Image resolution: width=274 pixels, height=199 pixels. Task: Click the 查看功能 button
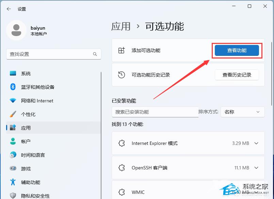tap(237, 50)
